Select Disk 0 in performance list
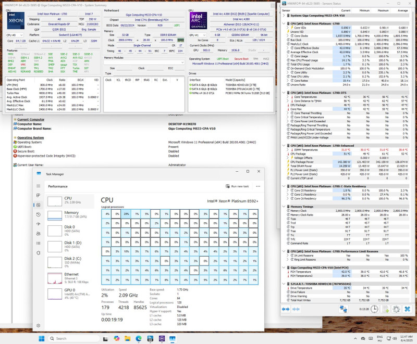 coord(70,231)
